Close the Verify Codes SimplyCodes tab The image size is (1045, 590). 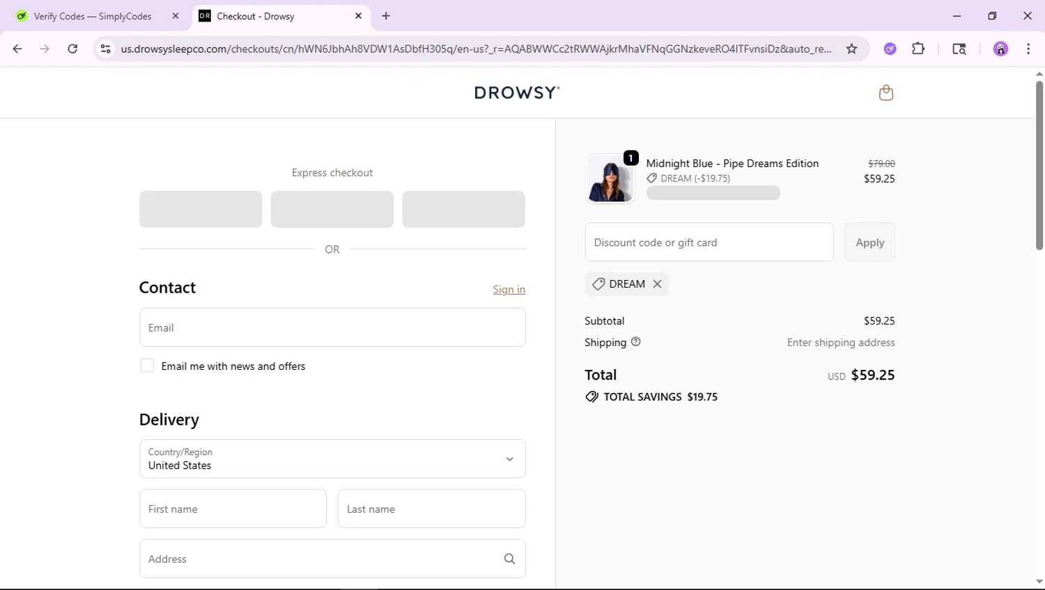tap(176, 16)
